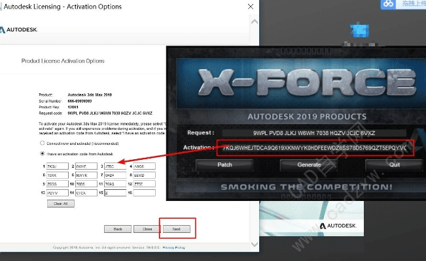
Task: Click the cloud upload icon at top right
Action: coord(388,4)
